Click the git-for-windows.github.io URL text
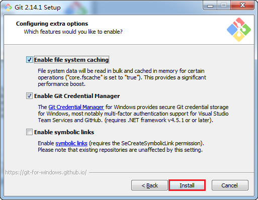Viewport: 258px width, 200px height. tap(46, 172)
